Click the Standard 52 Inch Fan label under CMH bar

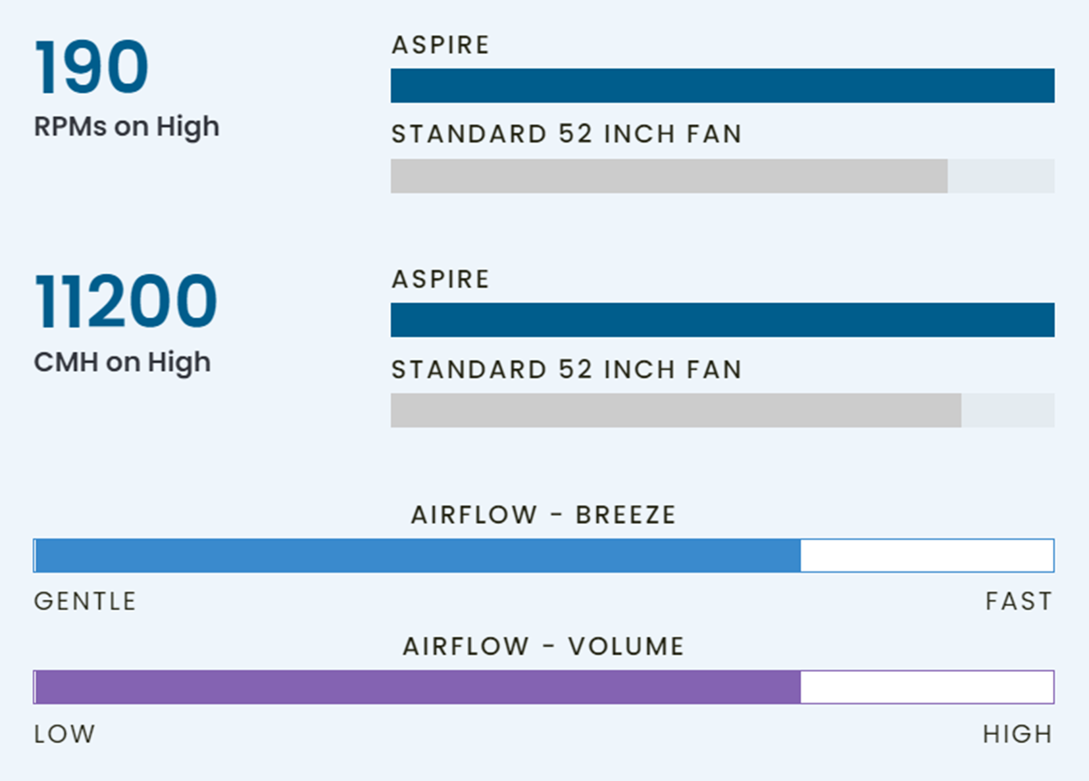(567, 369)
